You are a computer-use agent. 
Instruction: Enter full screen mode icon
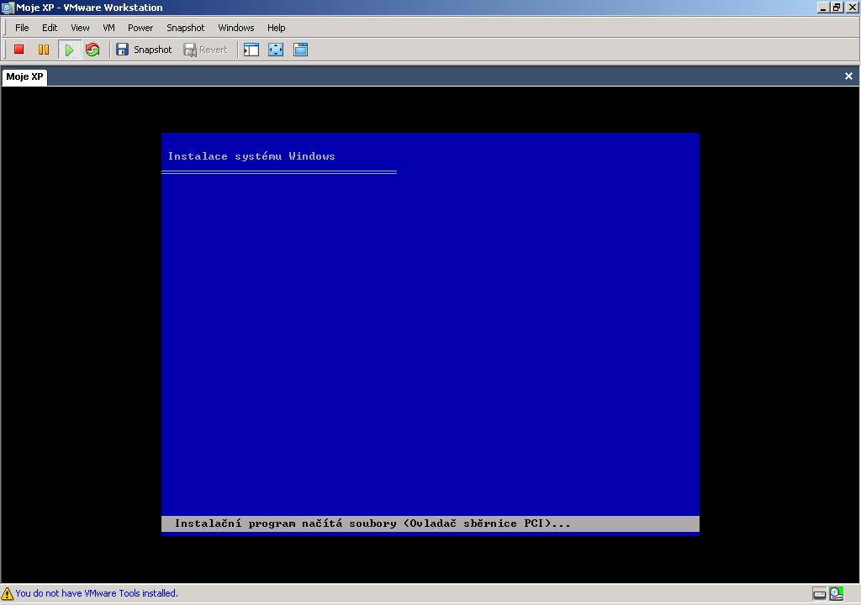point(276,50)
